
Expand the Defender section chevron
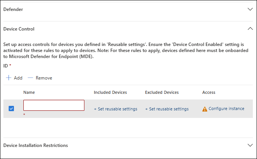pos(250,9)
